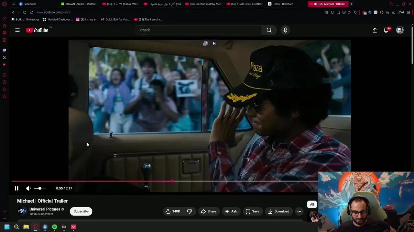414x232 pixels.
Task: Open a new browser tab
Action: point(351,4)
